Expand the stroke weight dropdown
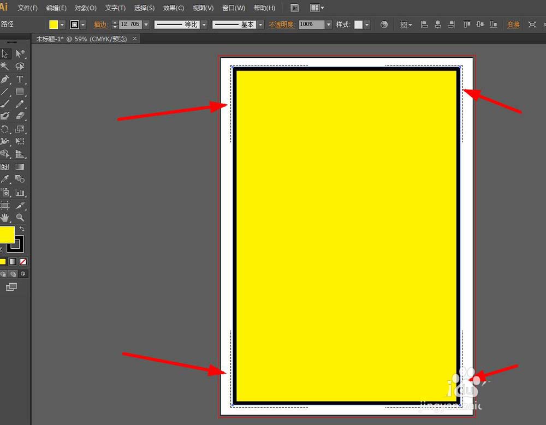Image resolution: width=546 pixels, height=425 pixels. point(146,25)
